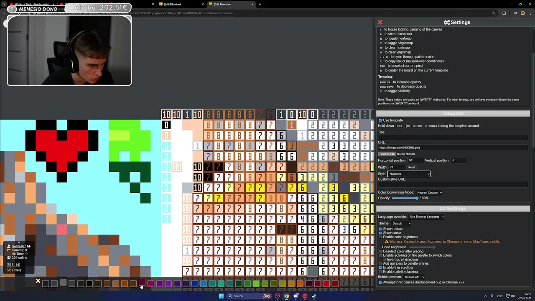Viewport: 535px width, 301px height.
Task: Close the color palette with white X
Action: coord(38,281)
